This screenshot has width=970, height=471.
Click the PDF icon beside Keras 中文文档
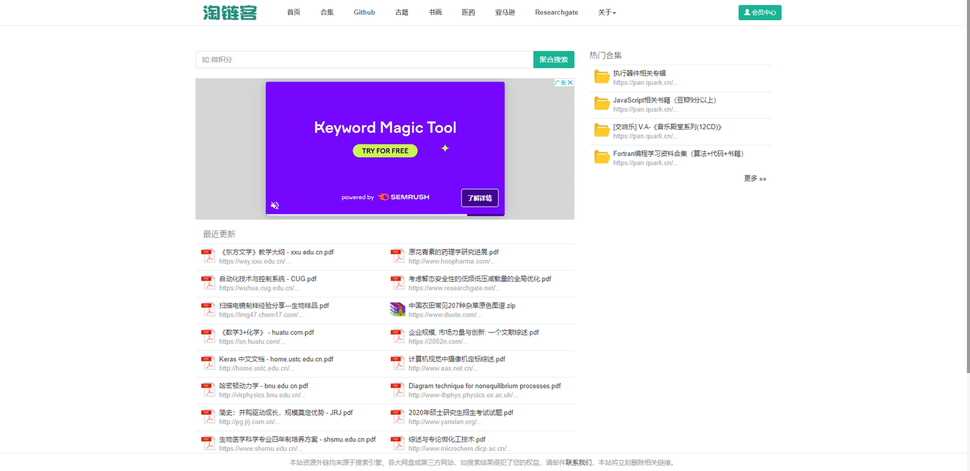click(208, 363)
